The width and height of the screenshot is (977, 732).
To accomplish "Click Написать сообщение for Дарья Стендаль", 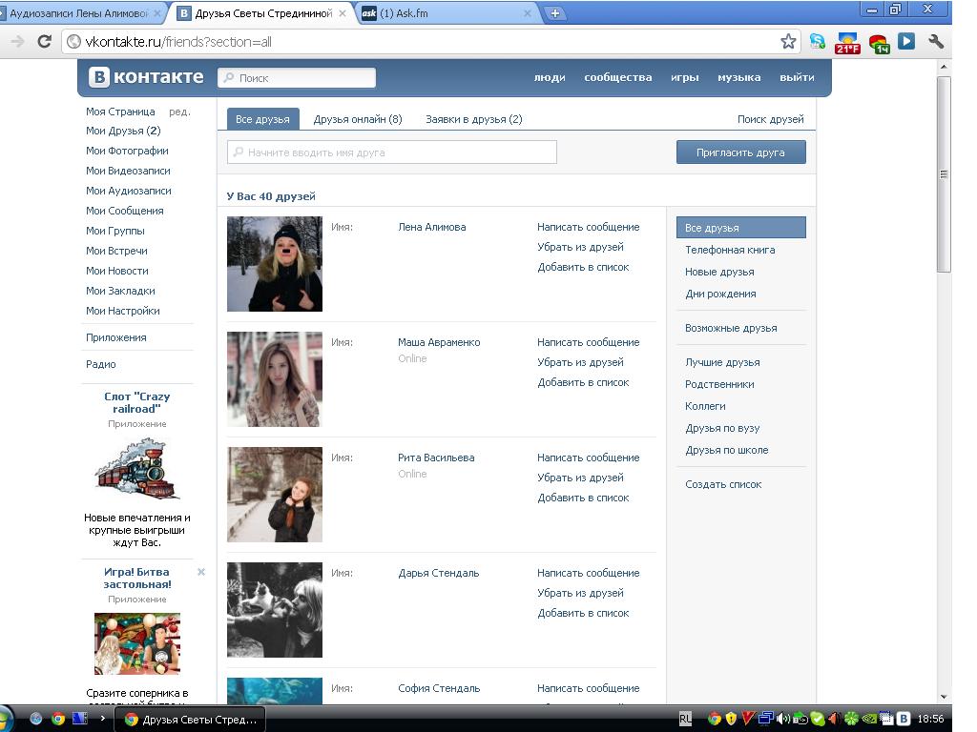I will [588, 573].
